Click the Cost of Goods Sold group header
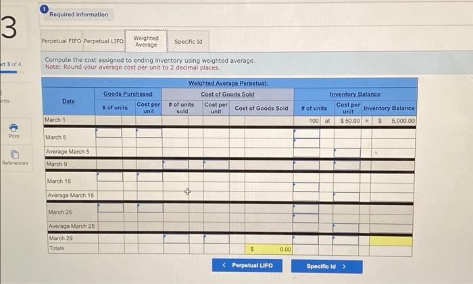The image size is (473, 284). click(x=228, y=94)
